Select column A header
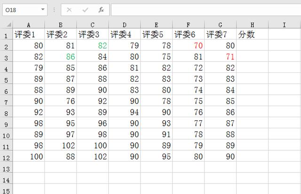The height and width of the screenshot is (194, 301). pyautogui.click(x=29, y=25)
